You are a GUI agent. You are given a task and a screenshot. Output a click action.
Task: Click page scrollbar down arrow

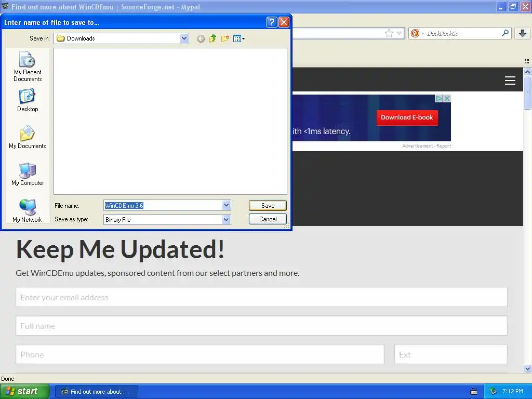527,368
